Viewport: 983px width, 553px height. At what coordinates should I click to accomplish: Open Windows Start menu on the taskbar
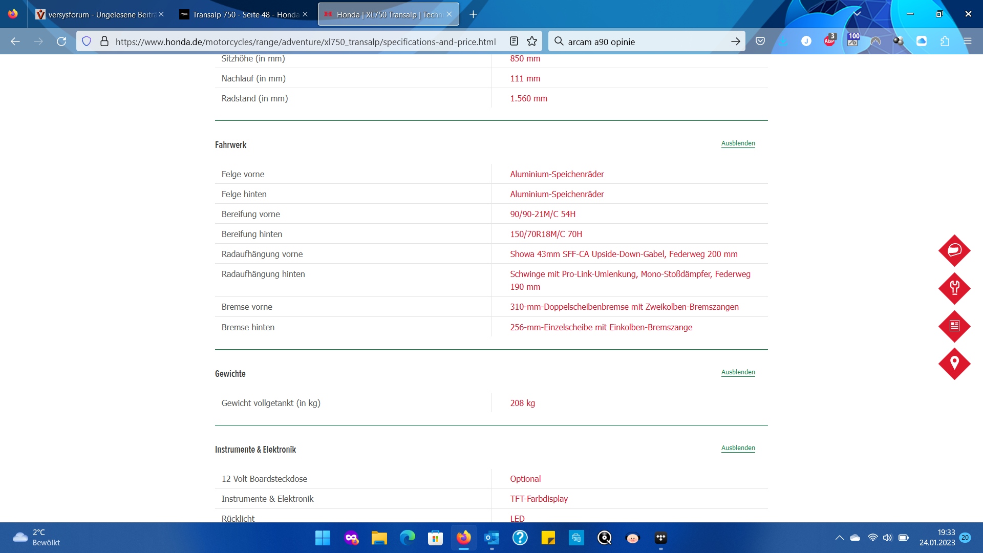coord(323,538)
